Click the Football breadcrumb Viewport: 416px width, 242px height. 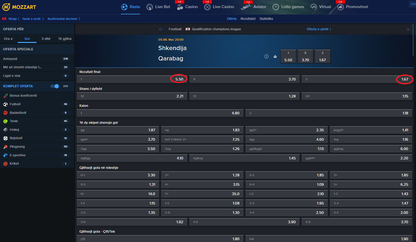click(x=175, y=29)
